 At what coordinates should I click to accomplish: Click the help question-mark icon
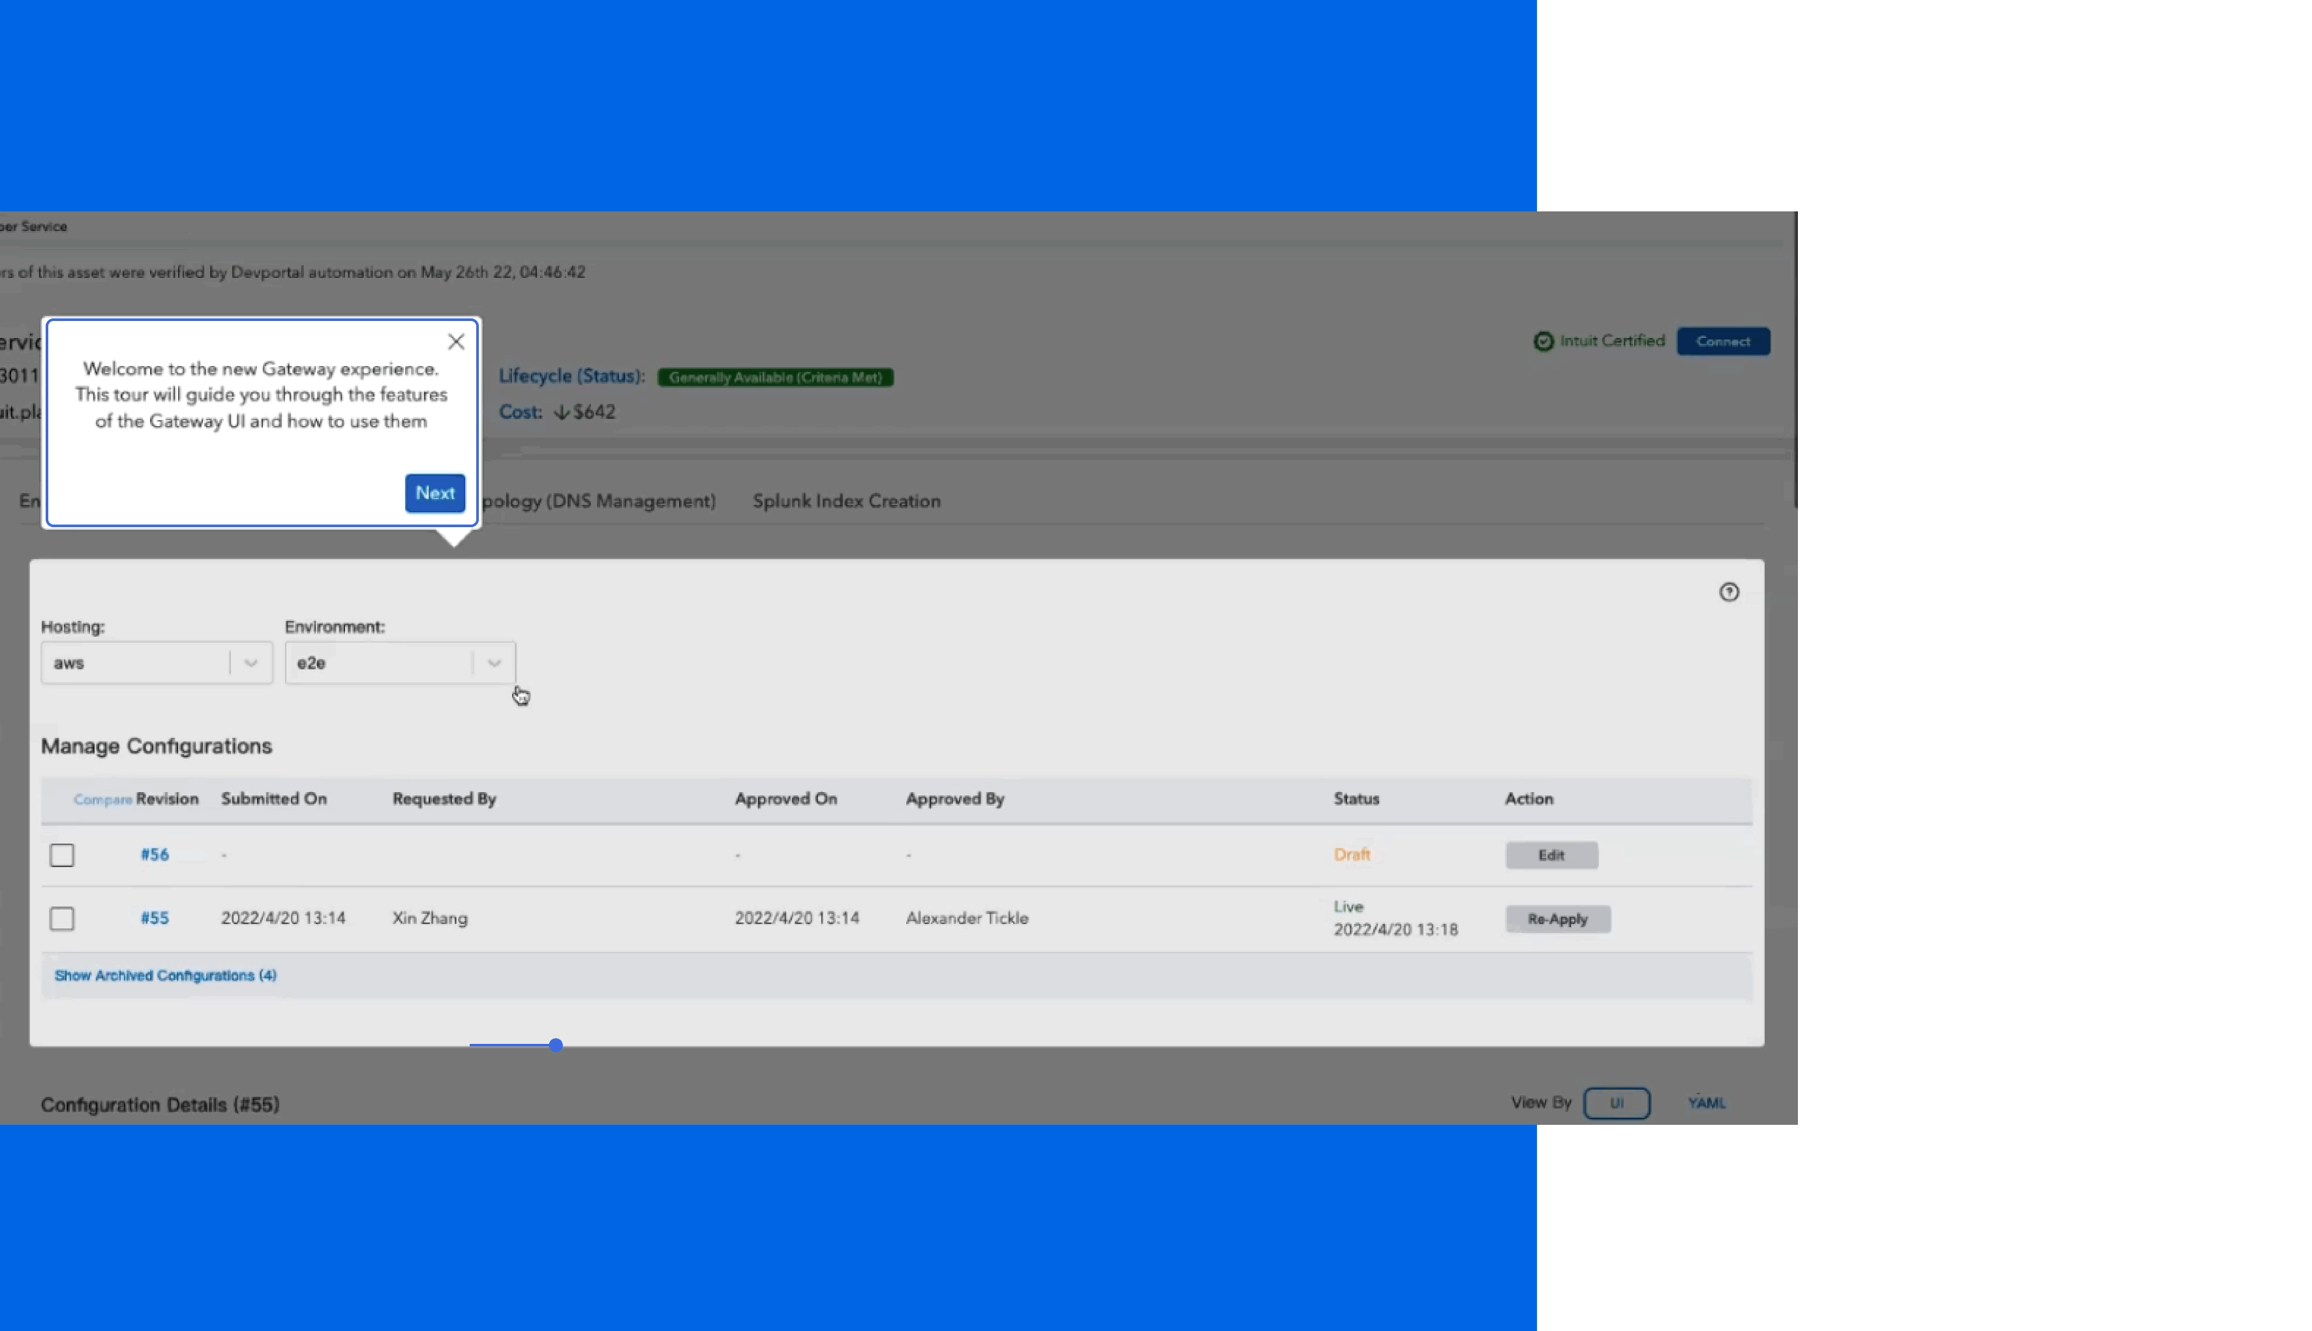pos(1728,592)
